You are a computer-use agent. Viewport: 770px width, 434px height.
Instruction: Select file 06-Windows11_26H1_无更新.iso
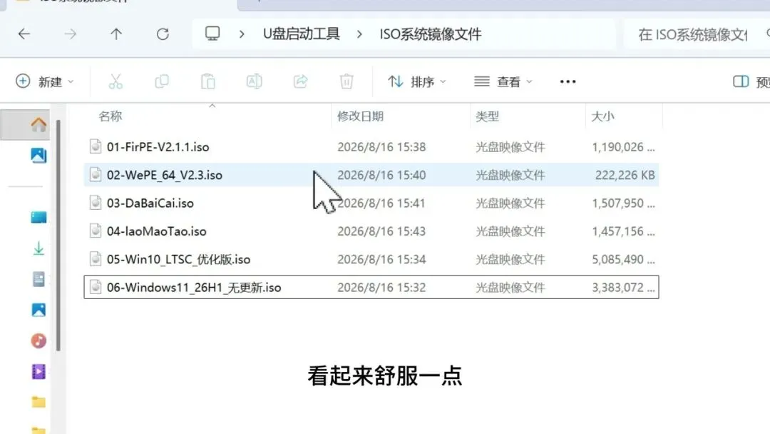pos(371,287)
